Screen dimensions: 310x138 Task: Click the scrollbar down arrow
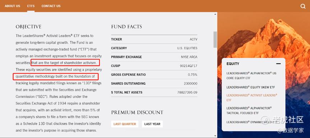(215, 135)
